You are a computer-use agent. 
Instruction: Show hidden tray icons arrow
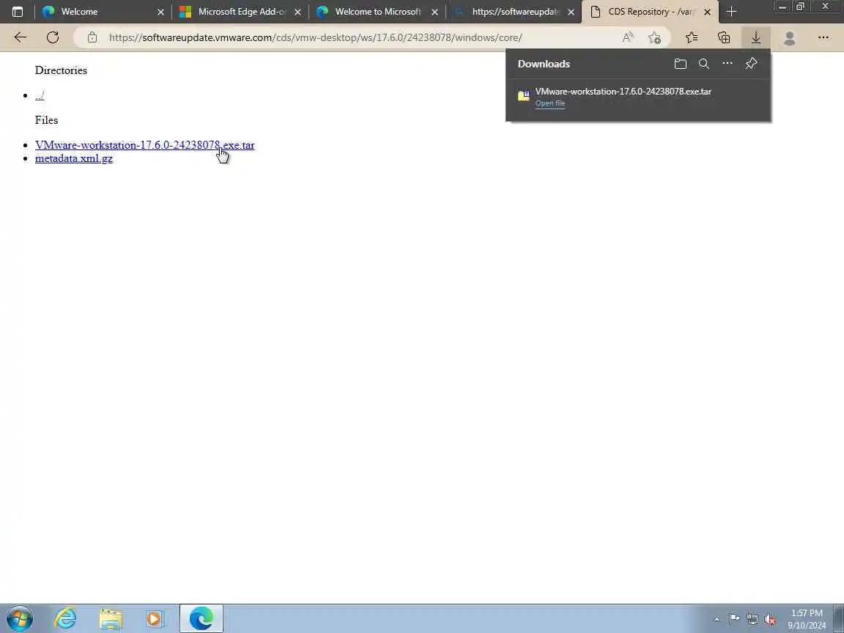click(717, 619)
